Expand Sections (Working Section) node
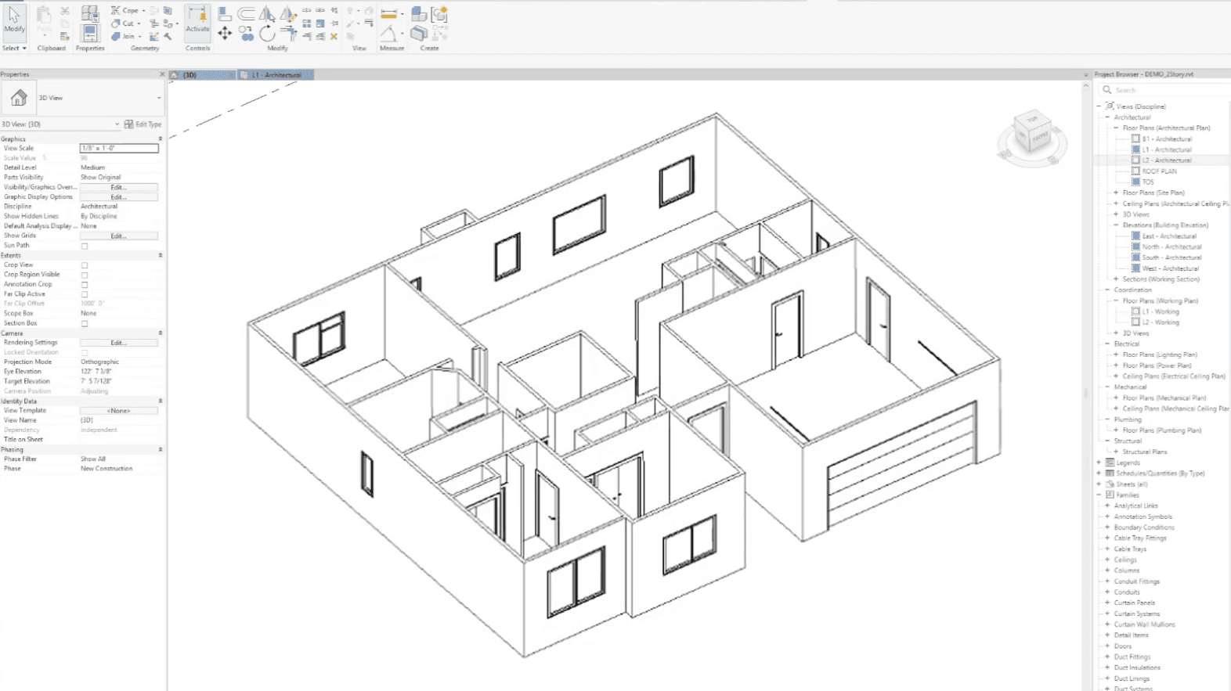The image size is (1231, 691). (1117, 279)
